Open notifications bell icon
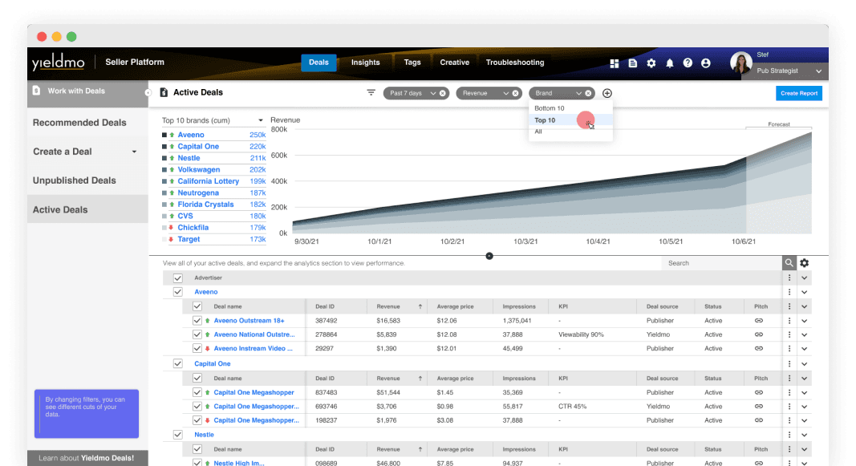Viewport: 856px width, 466px height. coord(670,63)
